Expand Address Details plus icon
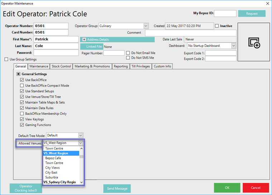The width and height of the screenshot is (272, 195). tap(84, 40)
